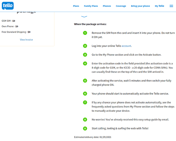Click 'No worries! You've already received' step
176x141 pixels.
130,120
